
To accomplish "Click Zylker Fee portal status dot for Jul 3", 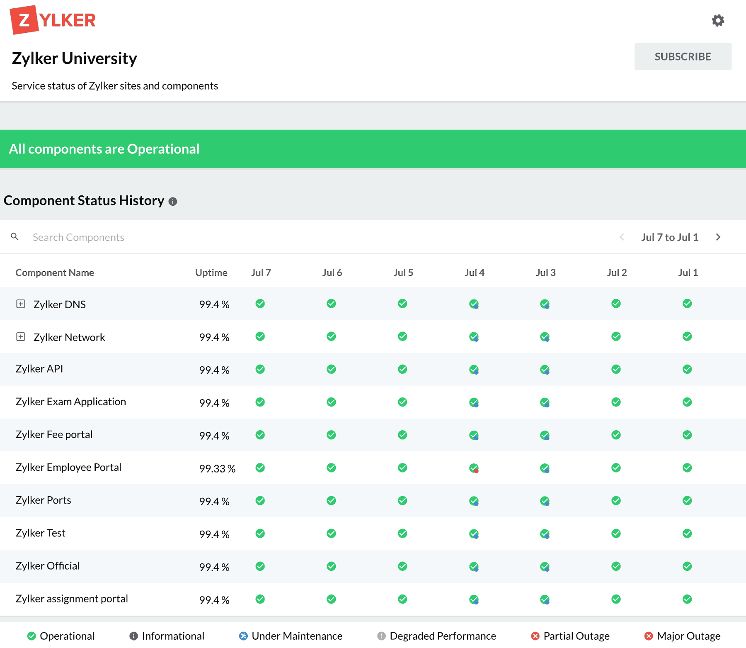I will click(x=545, y=435).
